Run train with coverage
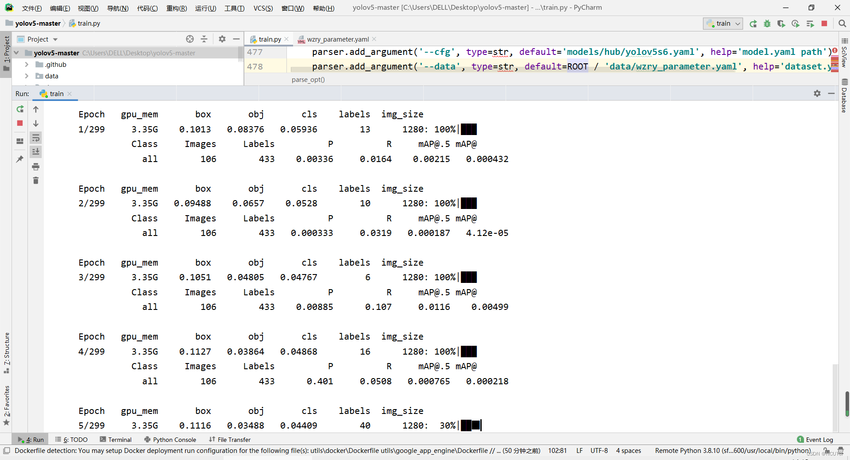 coord(781,23)
